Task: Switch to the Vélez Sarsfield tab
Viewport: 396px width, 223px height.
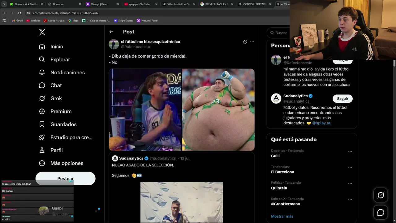Action: click(x=179, y=4)
